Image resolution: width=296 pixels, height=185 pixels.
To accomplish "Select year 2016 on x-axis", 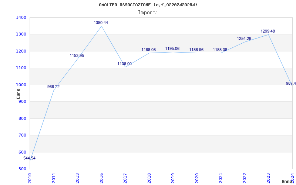I will [x=101, y=178].
